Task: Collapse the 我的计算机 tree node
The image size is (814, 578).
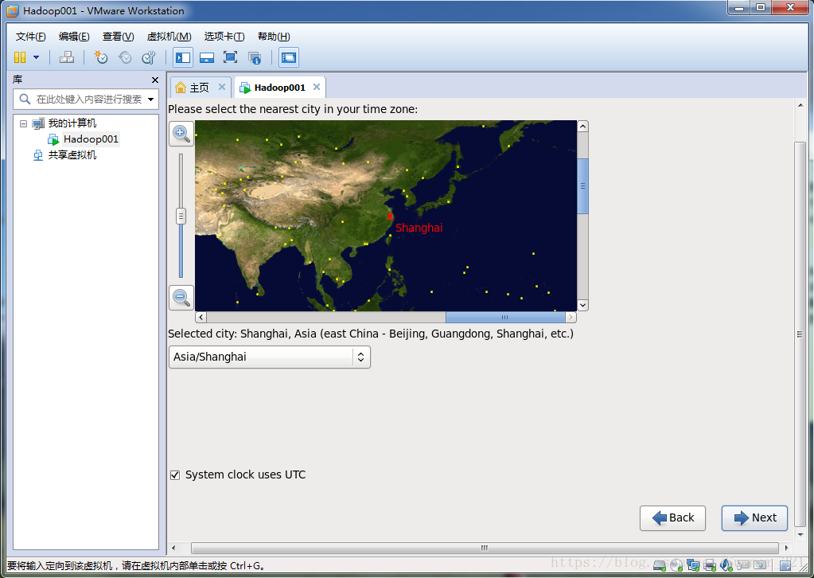Action: click(x=23, y=123)
